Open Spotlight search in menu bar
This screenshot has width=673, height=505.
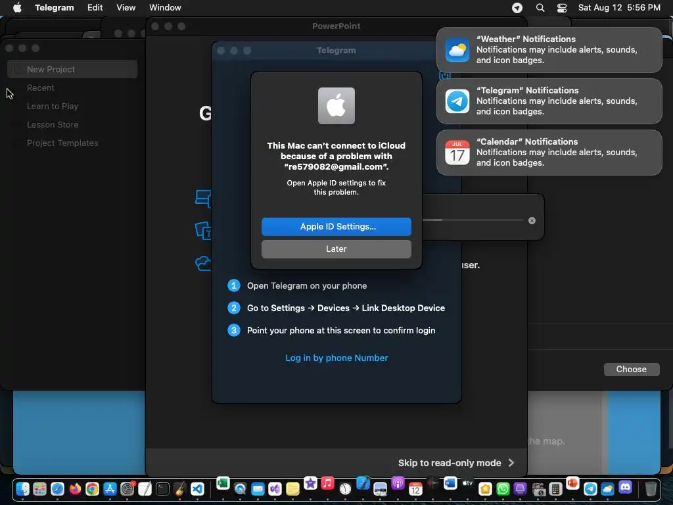[x=540, y=8]
